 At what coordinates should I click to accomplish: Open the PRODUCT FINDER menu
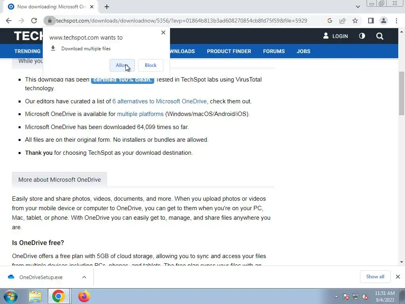click(x=229, y=51)
